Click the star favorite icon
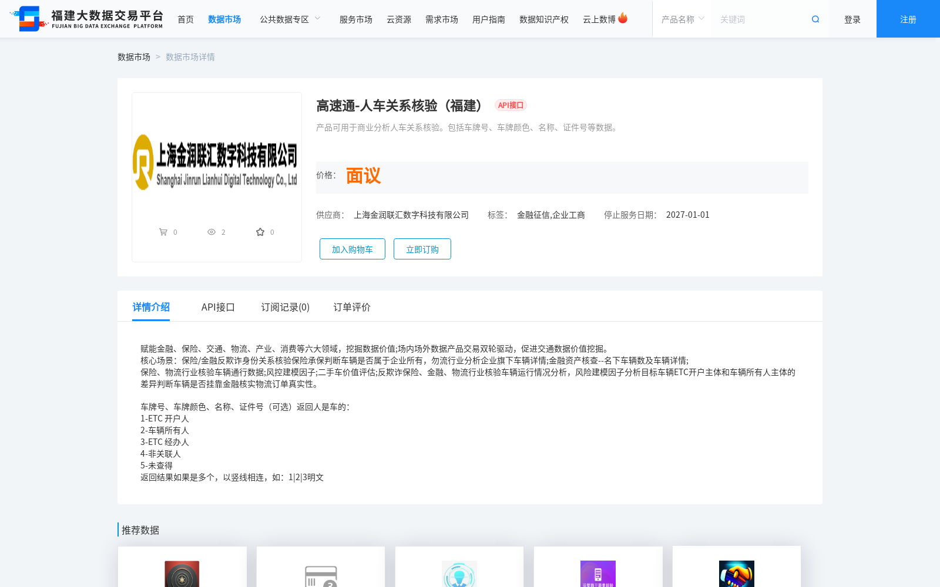The image size is (940, 587). click(x=260, y=232)
